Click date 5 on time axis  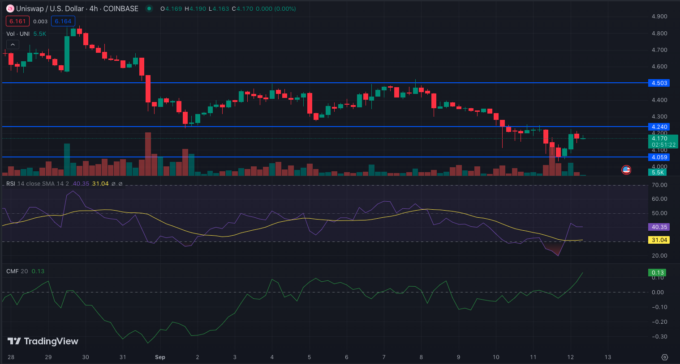click(x=309, y=357)
